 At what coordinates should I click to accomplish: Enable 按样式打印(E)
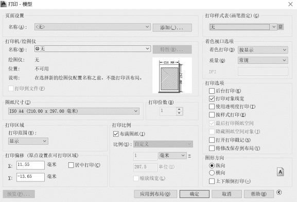pyautogui.click(x=212, y=115)
